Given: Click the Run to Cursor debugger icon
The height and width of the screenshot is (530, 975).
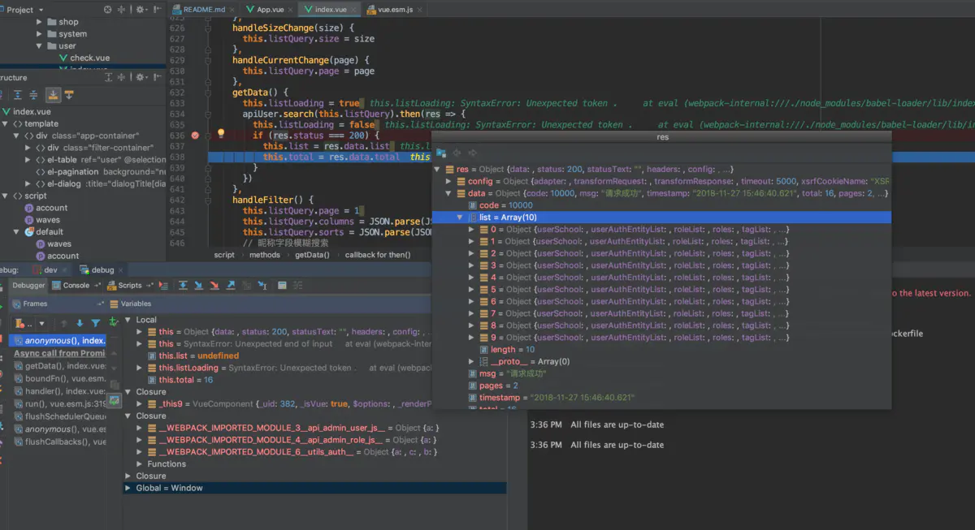Looking at the screenshot, I should [x=262, y=285].
